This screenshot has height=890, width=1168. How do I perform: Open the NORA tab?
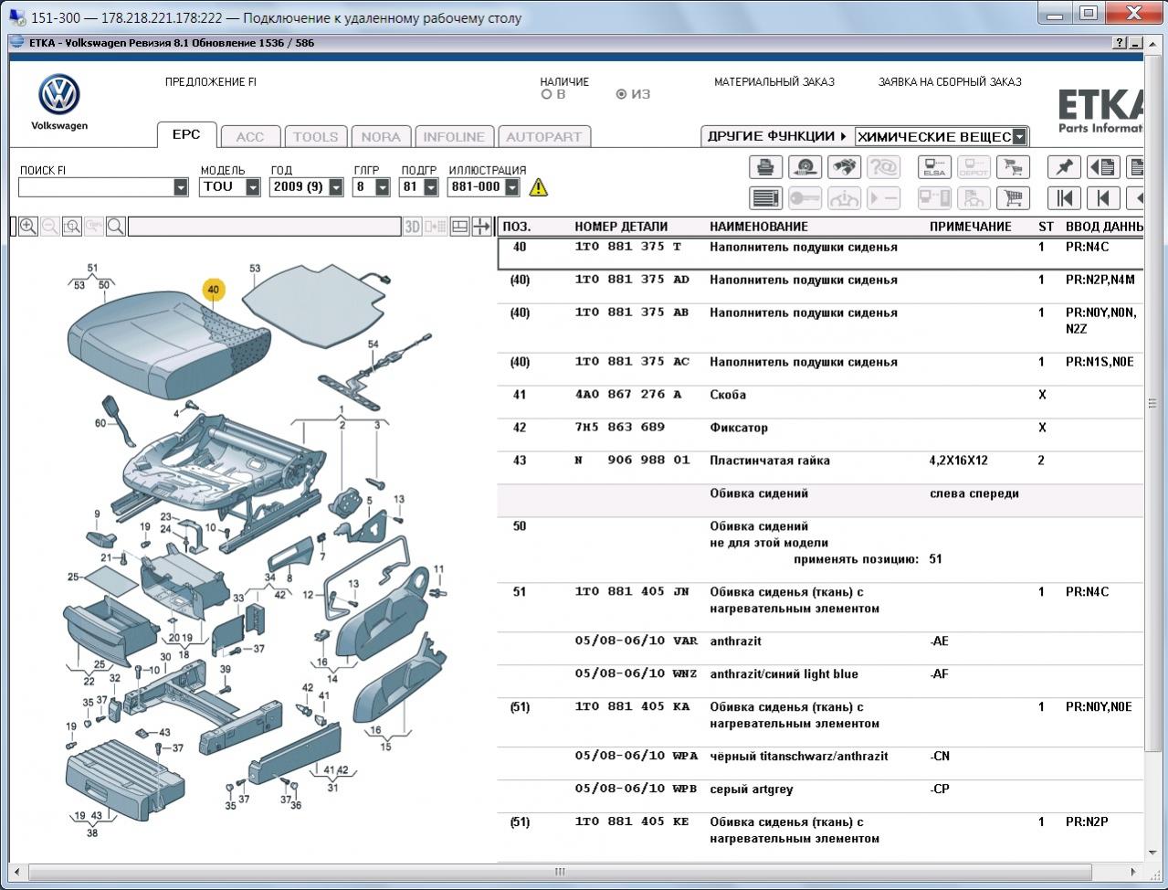pyautogui.click(x=381, y=137)
